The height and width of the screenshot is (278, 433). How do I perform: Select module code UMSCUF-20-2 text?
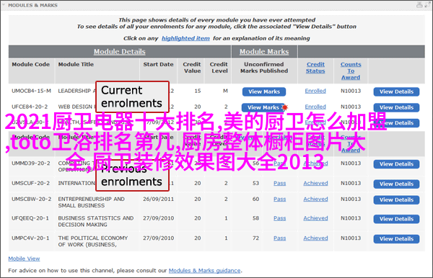[30, 183]
